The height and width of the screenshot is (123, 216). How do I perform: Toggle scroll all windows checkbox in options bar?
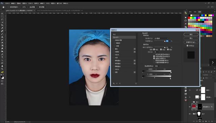(x=8, y=7)
